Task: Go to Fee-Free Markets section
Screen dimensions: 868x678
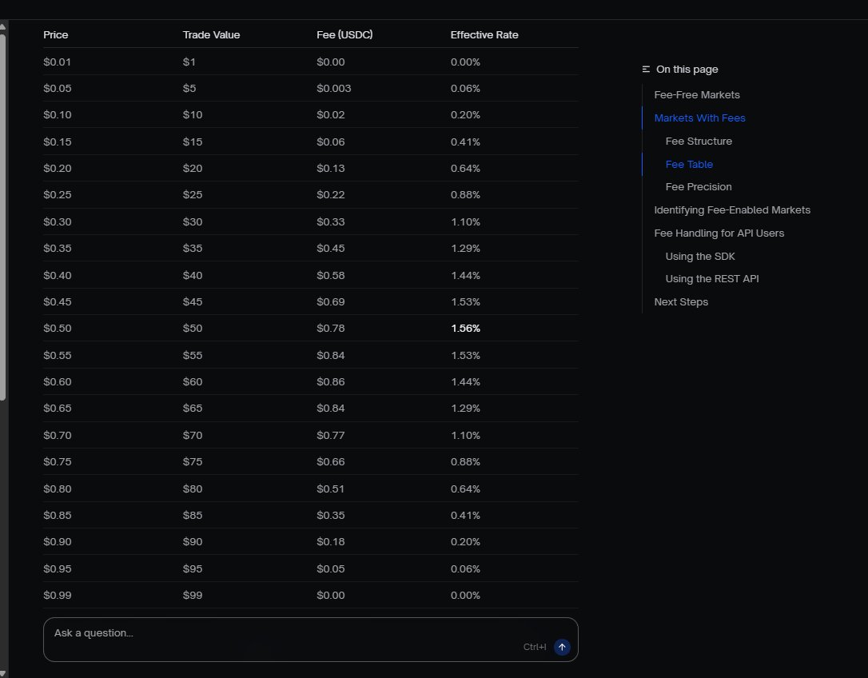Action: [x=697, y=94]
